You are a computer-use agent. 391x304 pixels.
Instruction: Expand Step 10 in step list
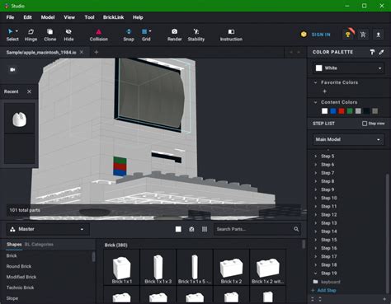315,198
